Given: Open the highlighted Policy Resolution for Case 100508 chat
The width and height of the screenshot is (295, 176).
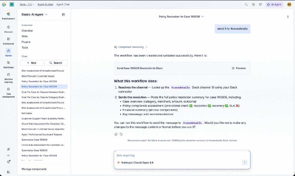Looking at the screenshot, I should [x=44, y=87].
